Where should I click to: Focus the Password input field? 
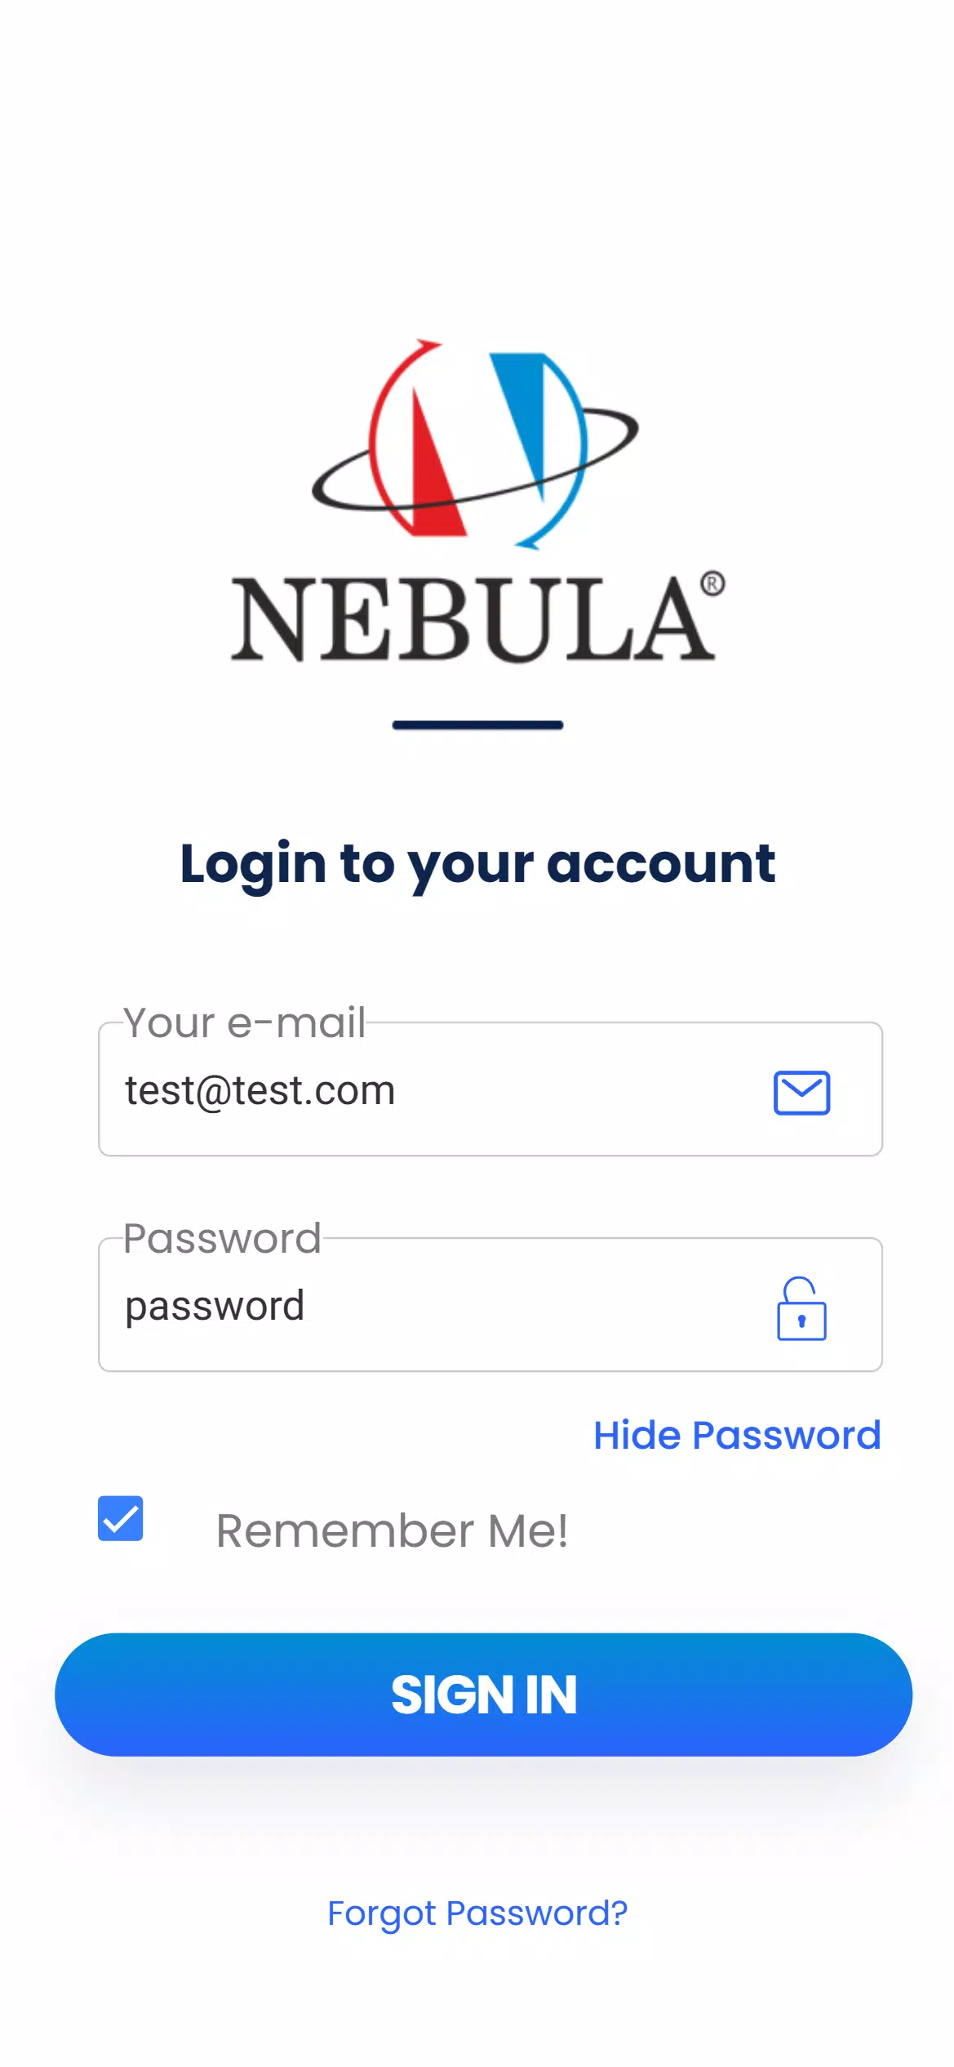coord(490,1304)
